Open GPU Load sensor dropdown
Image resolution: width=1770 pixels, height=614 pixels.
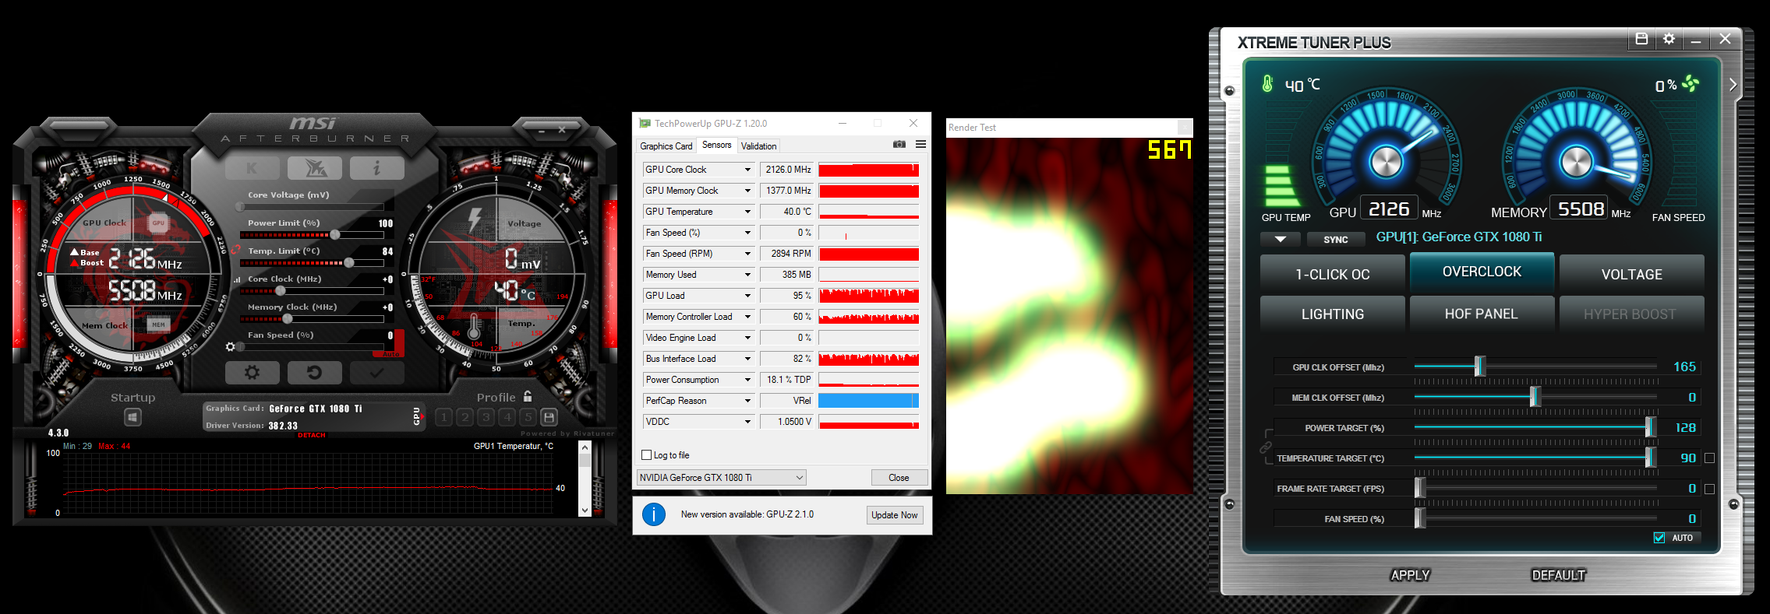pyautogui.click(x=747, y=296)
